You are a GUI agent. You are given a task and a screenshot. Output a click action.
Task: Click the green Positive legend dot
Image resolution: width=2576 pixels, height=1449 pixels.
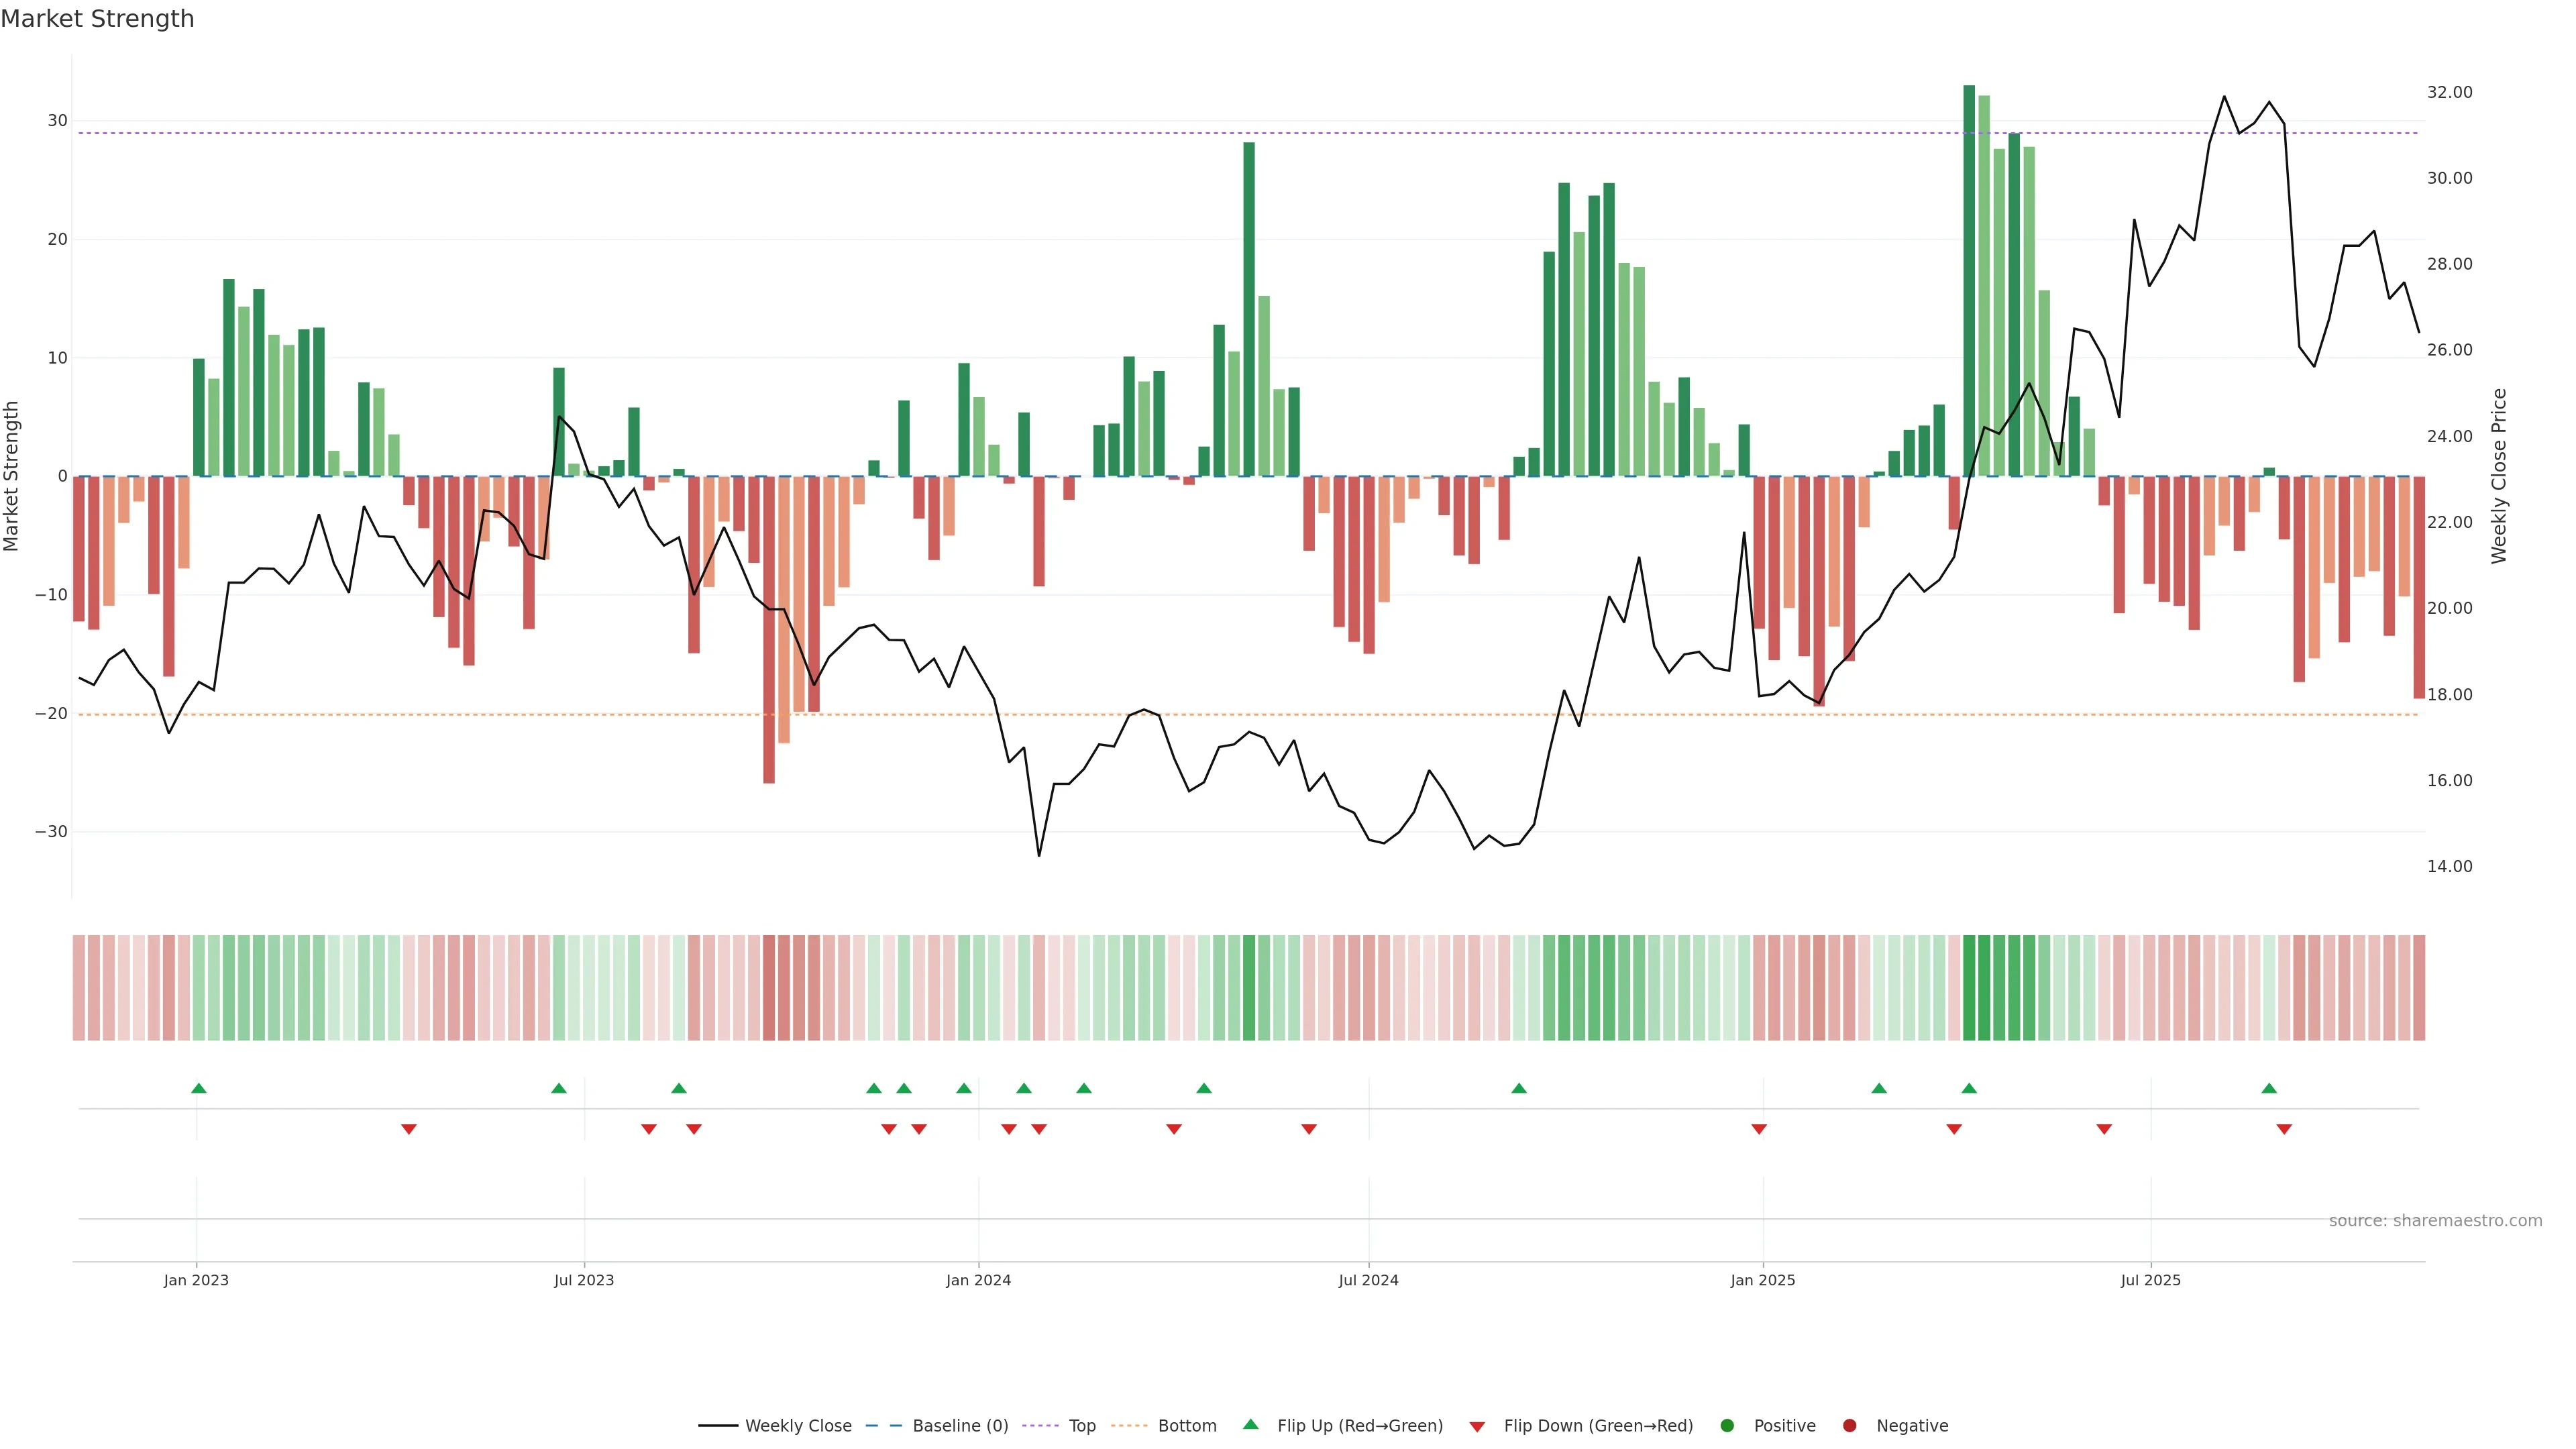click(x=1727, y=1426)
